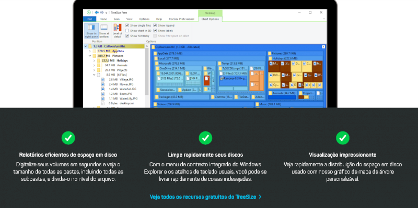The width and height of the screenshot is (418, 208).
Task: Open Level of detail control
Action: tap(117, 31)
